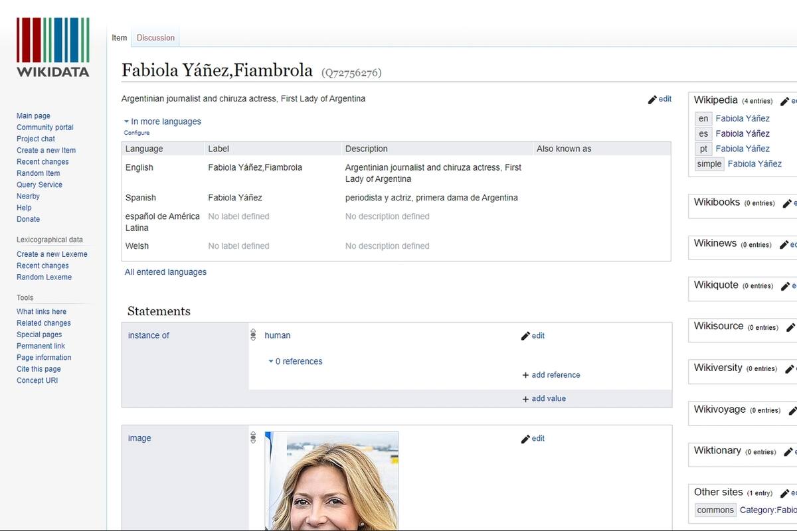
Task: Switch to the Discussion tab
Action: [155, 38]
